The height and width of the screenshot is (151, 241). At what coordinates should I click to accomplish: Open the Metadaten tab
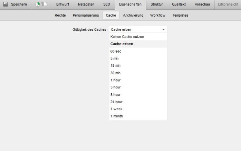point(86,4)
